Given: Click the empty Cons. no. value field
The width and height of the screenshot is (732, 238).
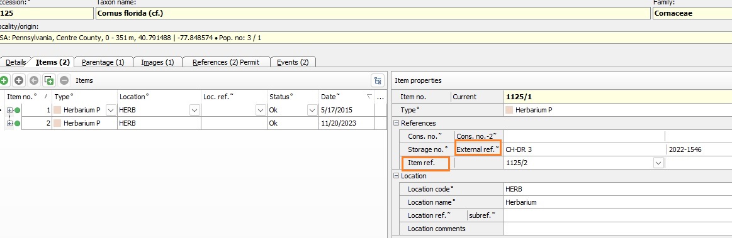Looking at the screenshot, I should 585,136.
